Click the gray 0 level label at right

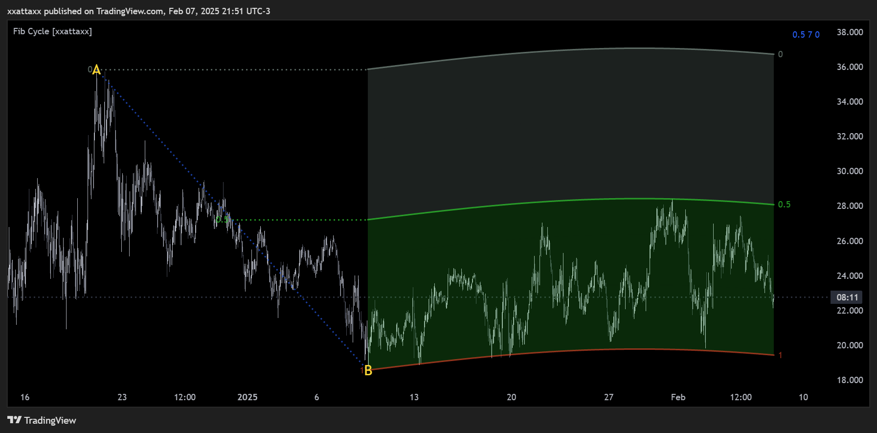(780, 54)
